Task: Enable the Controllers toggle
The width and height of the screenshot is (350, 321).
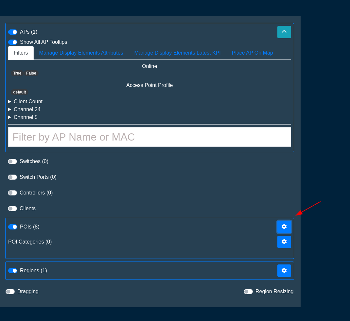Action: click(12, 193)
